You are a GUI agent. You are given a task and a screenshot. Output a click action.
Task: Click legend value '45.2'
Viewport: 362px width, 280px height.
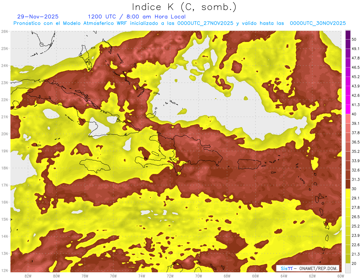tap(355, 77)
